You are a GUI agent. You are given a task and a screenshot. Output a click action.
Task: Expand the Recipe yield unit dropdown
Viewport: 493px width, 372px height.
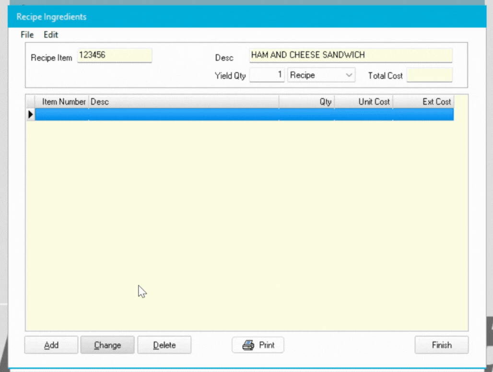coord(349,75)
